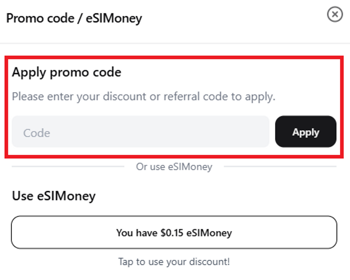This screenshot has width=350, height=280.
Task: Click the Code input field
Action: 140,132
